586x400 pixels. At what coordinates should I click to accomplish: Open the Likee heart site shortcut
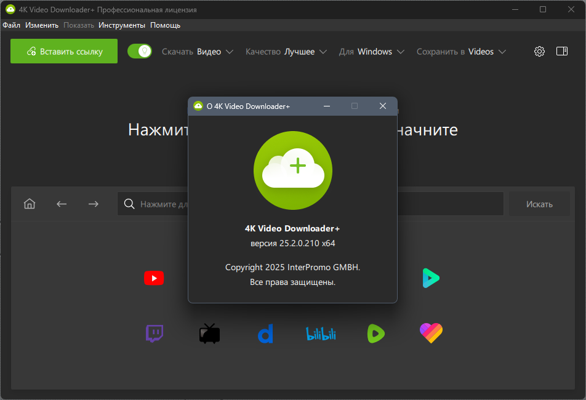[x=431, y=333]
